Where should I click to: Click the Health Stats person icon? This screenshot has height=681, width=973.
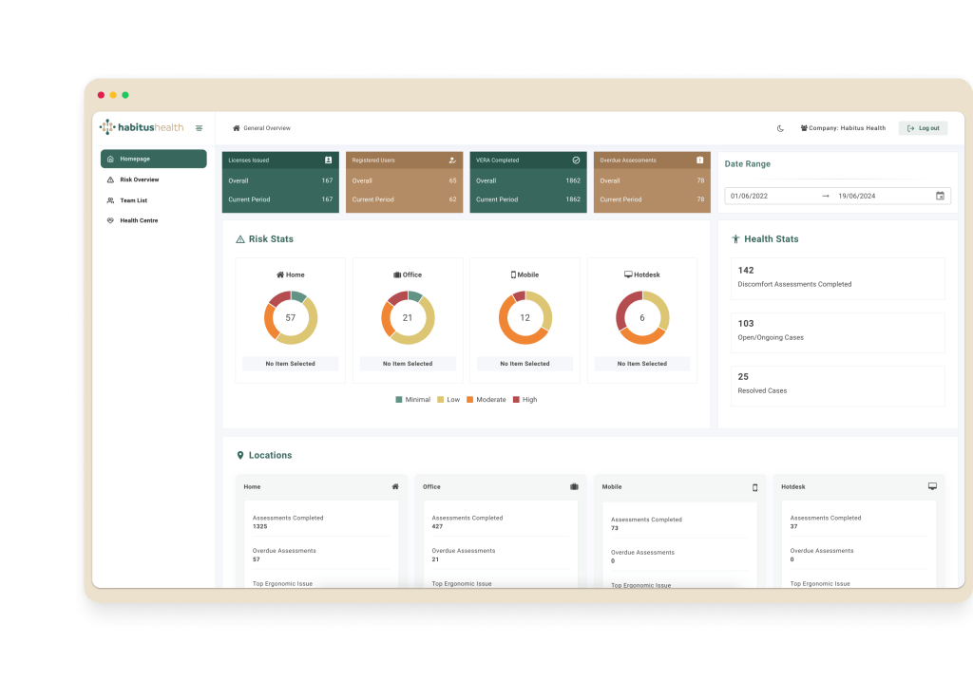[x=735, y=239]
